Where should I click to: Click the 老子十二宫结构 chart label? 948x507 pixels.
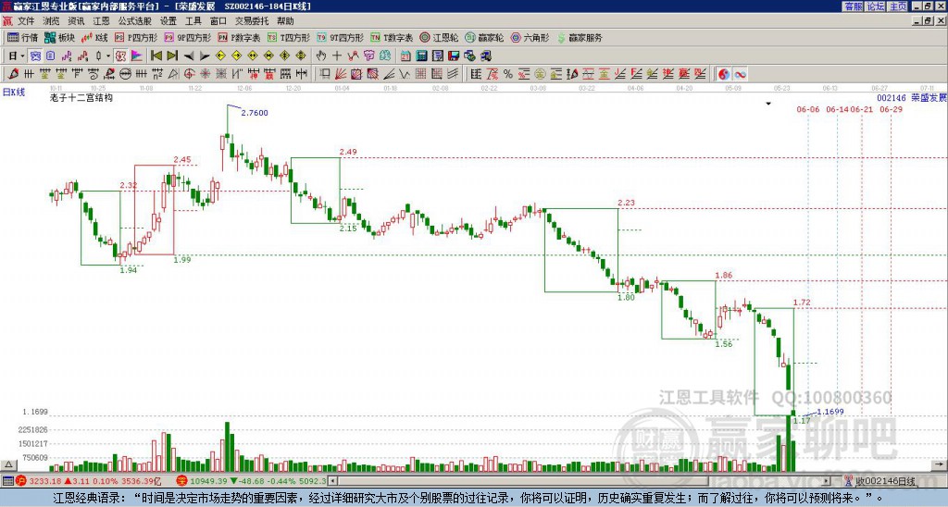coord(81,97)
